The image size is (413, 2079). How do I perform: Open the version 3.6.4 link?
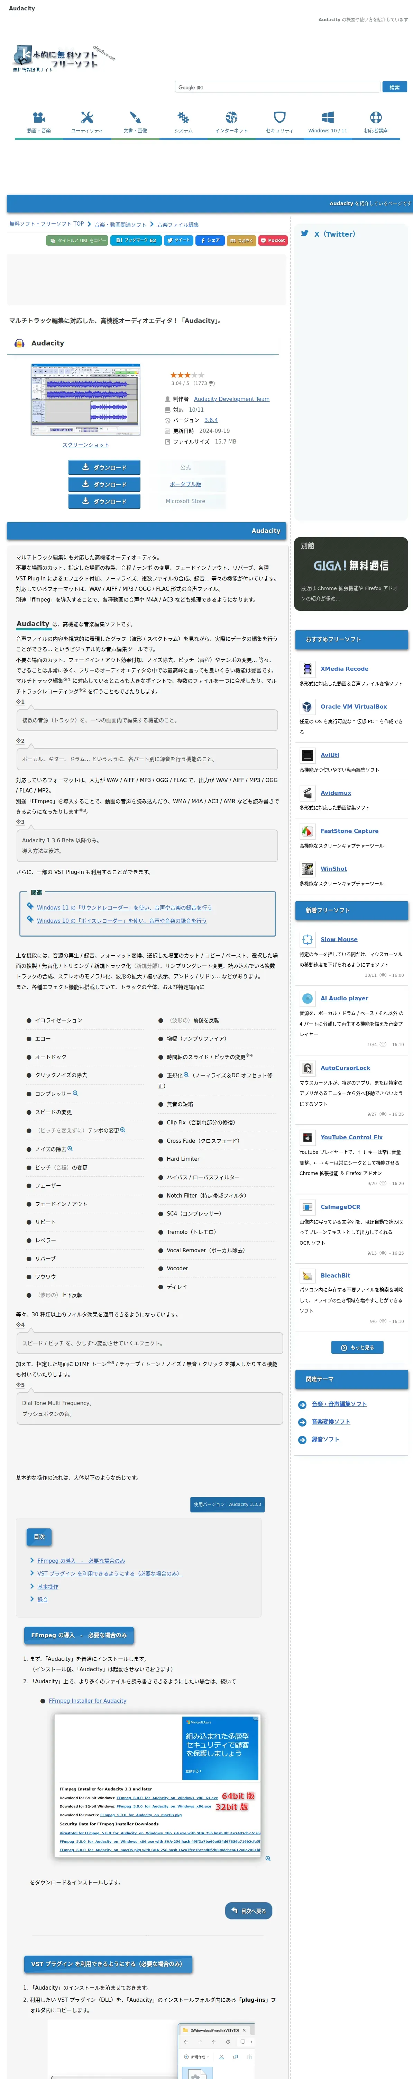coord(211,420)
